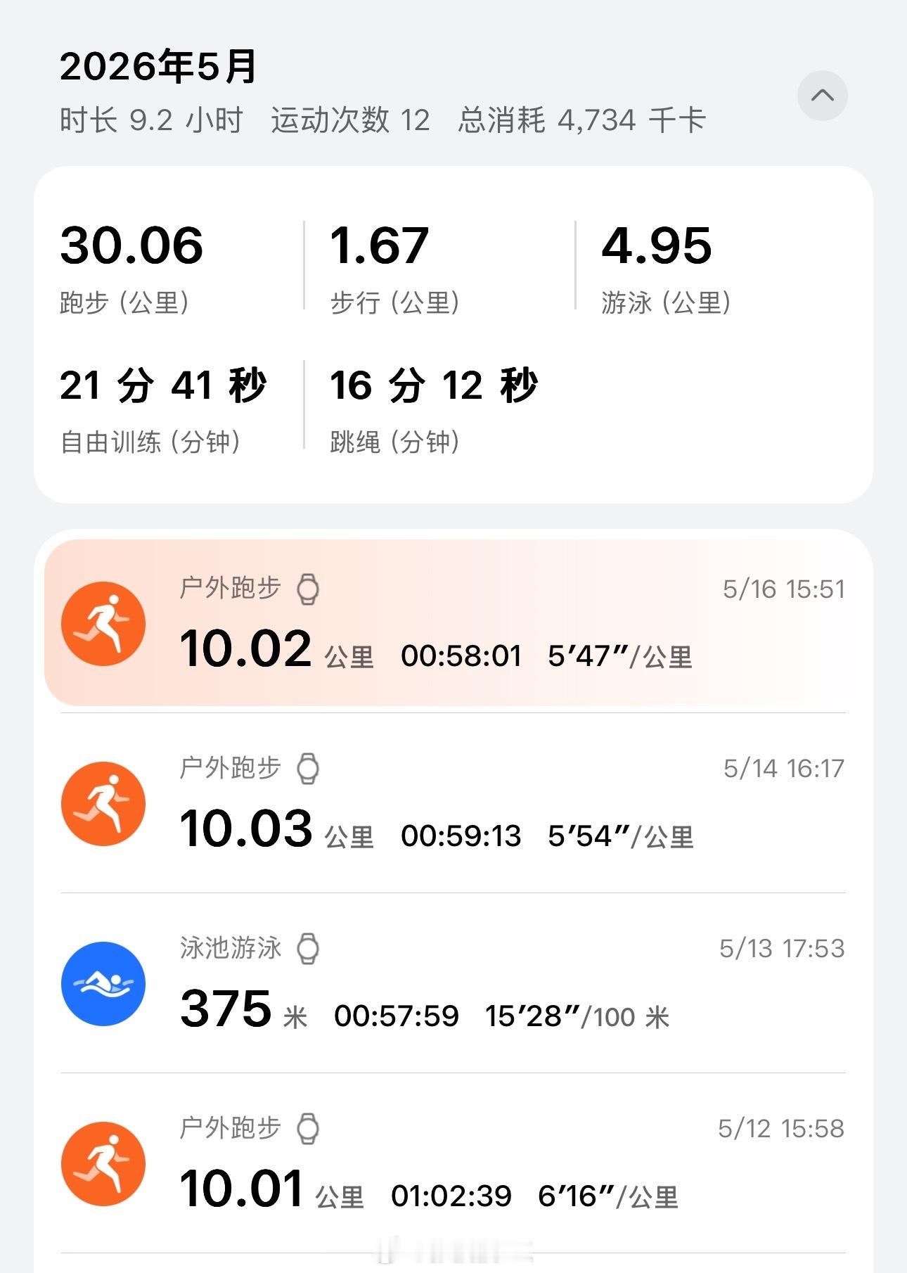
Task: Tap the orange running icon for 5/16
Action: (x=103, y=624)
